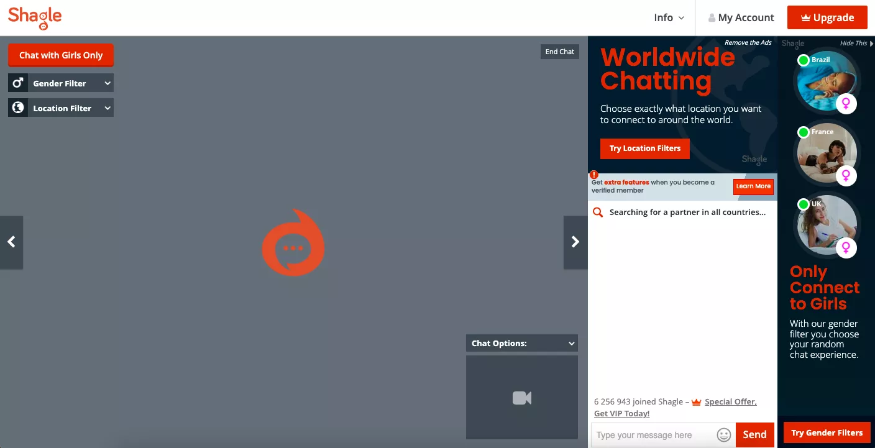
Task: Click the Brazil profile thumbnail
Action: tap(827, 81)
